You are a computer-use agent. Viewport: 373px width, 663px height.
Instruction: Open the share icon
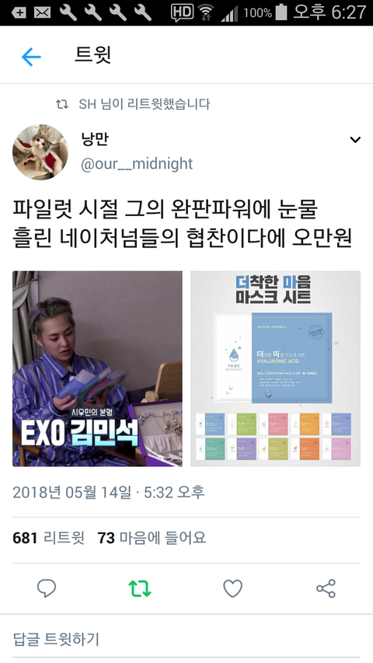326,588
